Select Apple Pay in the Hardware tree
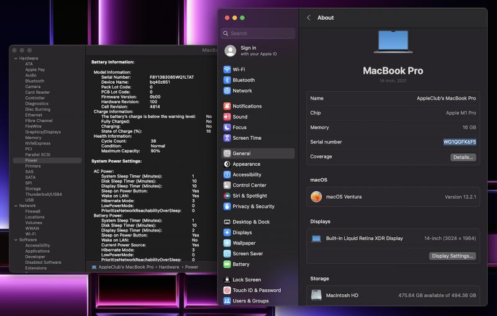 35,70
